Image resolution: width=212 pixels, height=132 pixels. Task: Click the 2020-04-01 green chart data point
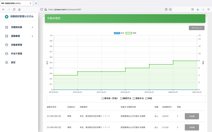tap(173, 61)
